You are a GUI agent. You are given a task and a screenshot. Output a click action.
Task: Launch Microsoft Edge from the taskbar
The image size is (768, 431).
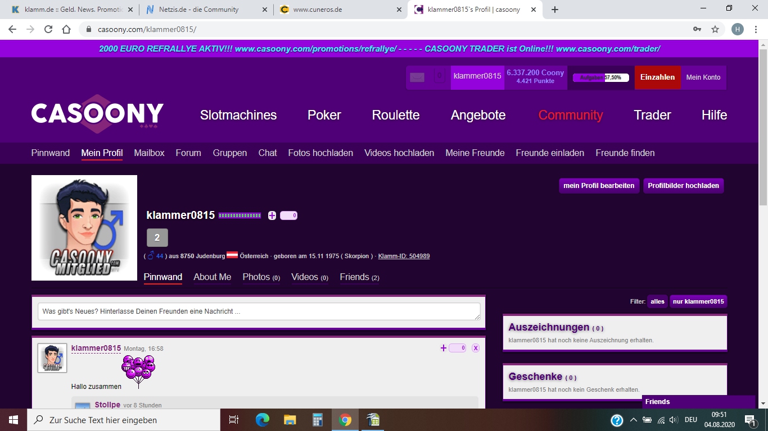point(262,420)
